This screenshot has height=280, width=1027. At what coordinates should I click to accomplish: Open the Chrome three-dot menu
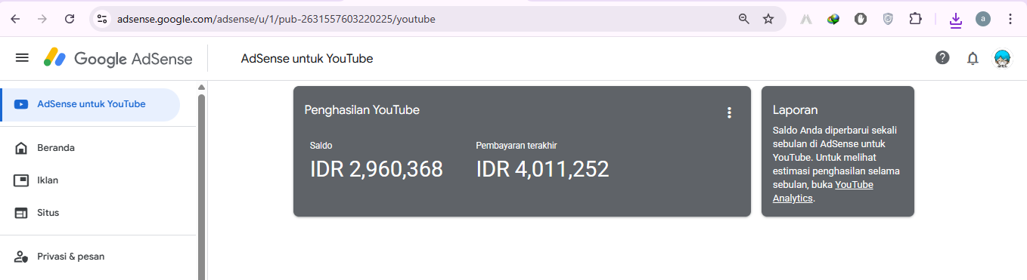tap(1010, 19)
